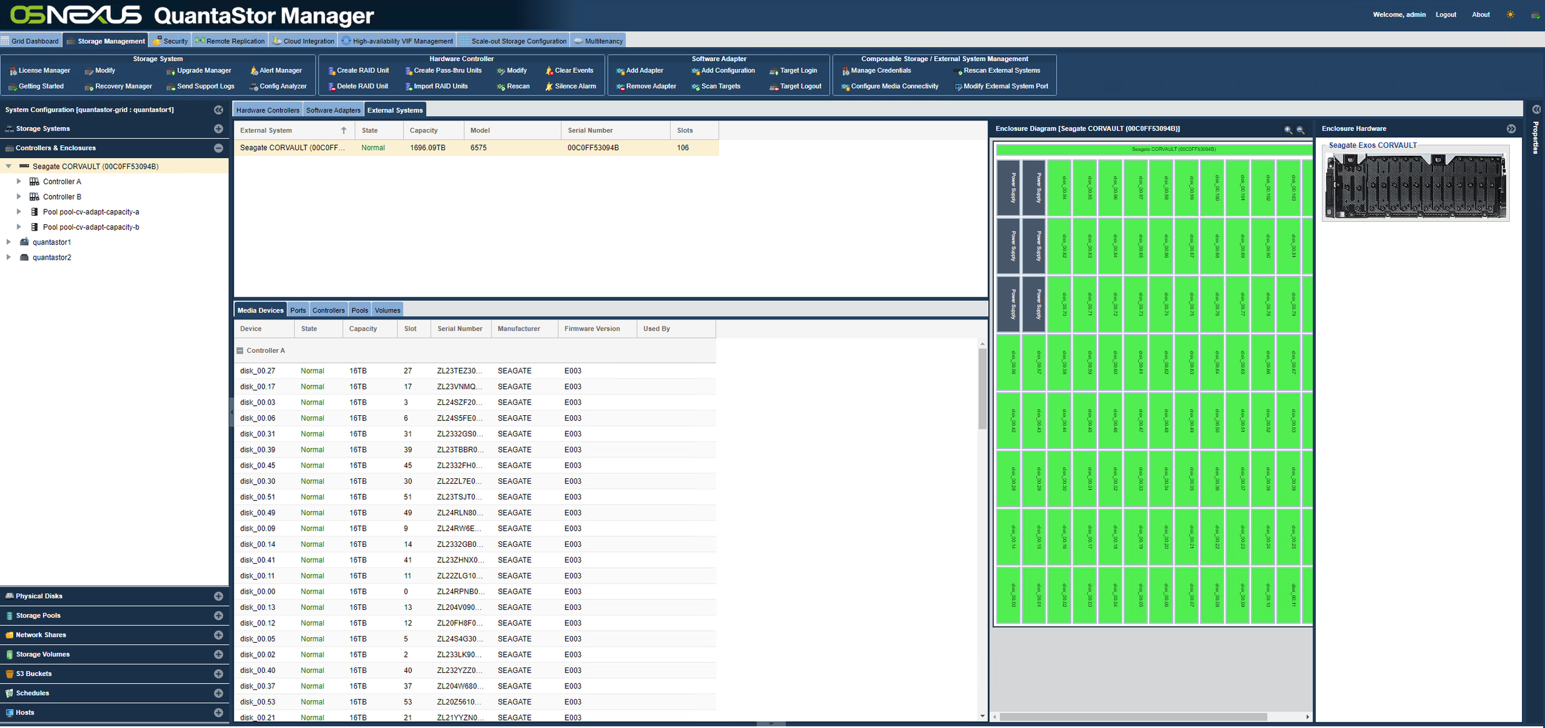Collapse the Controllers & Enclosures section
Viewport: 1545px width, 728px height.
(x=218, y=148)
